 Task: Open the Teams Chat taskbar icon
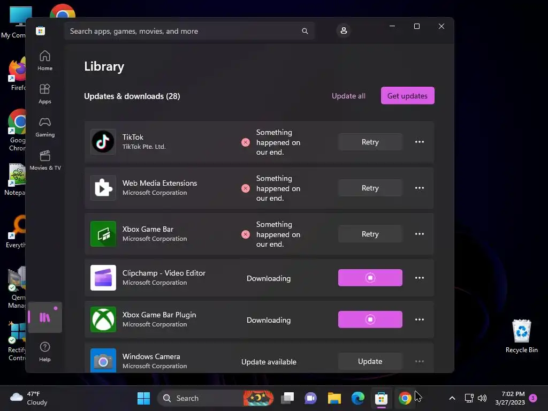[x=311, y=398]
